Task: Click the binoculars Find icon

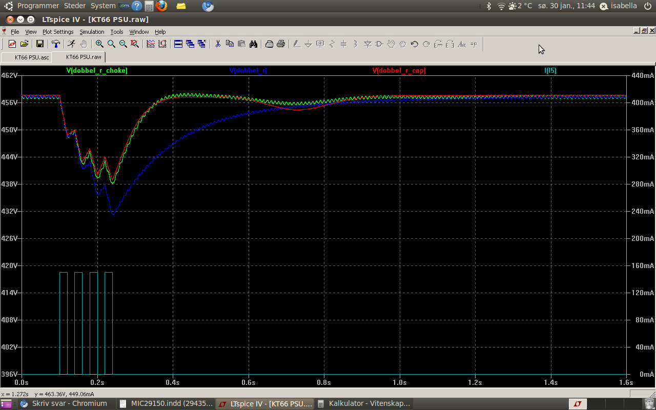Action: [x=253, y=44]
